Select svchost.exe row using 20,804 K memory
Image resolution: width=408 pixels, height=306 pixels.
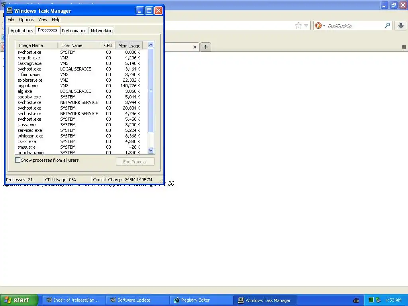[x=81, y=108]
